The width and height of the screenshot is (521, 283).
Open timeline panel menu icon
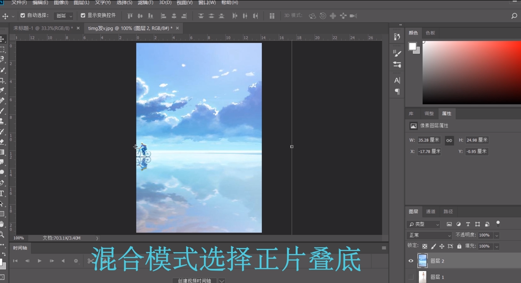click(384, 248)
